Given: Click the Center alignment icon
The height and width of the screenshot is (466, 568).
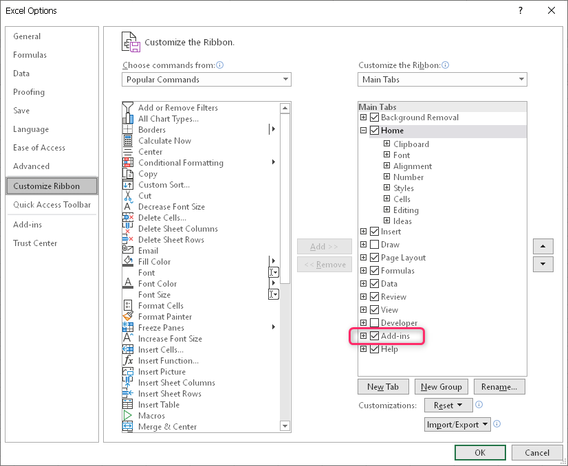Looking at the screenshot, I should 127,152.
